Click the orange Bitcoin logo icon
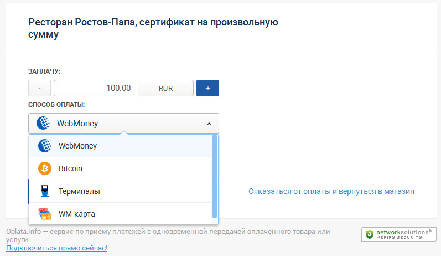This screenshot has height=256, width=441. click(45, 168)
